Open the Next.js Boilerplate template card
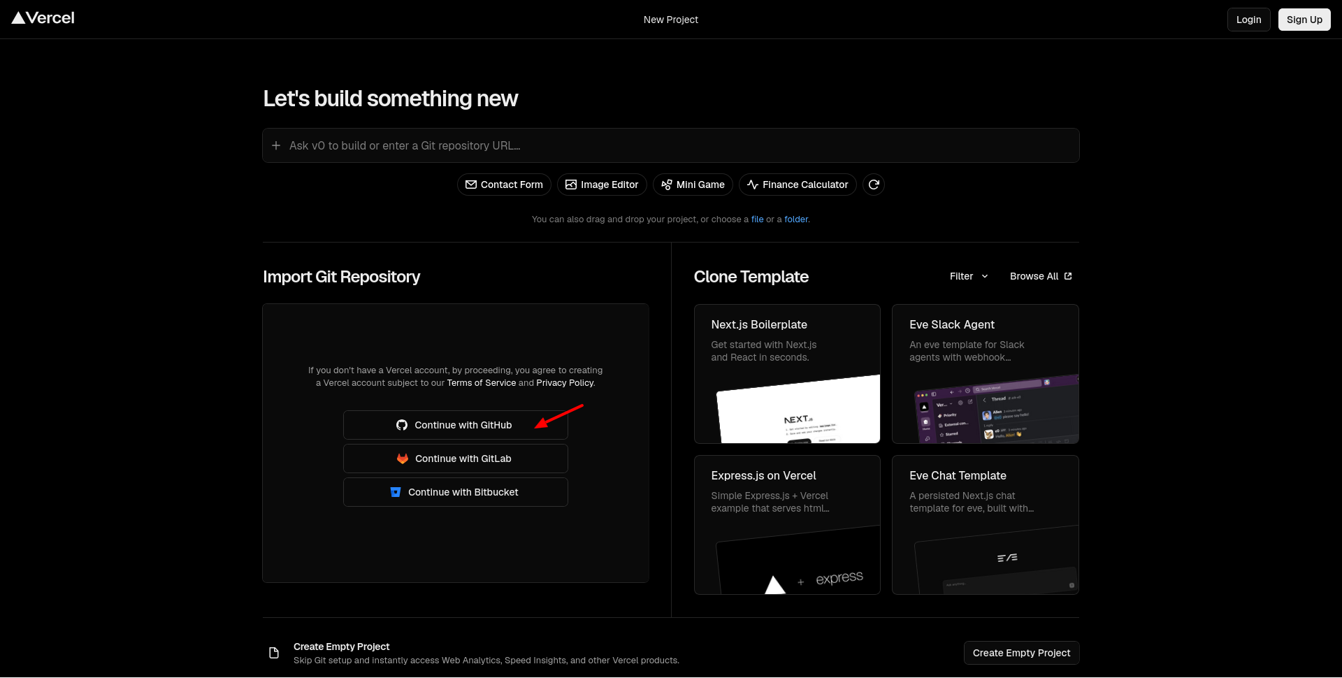 pyautogui.click(x=787, y=374)
